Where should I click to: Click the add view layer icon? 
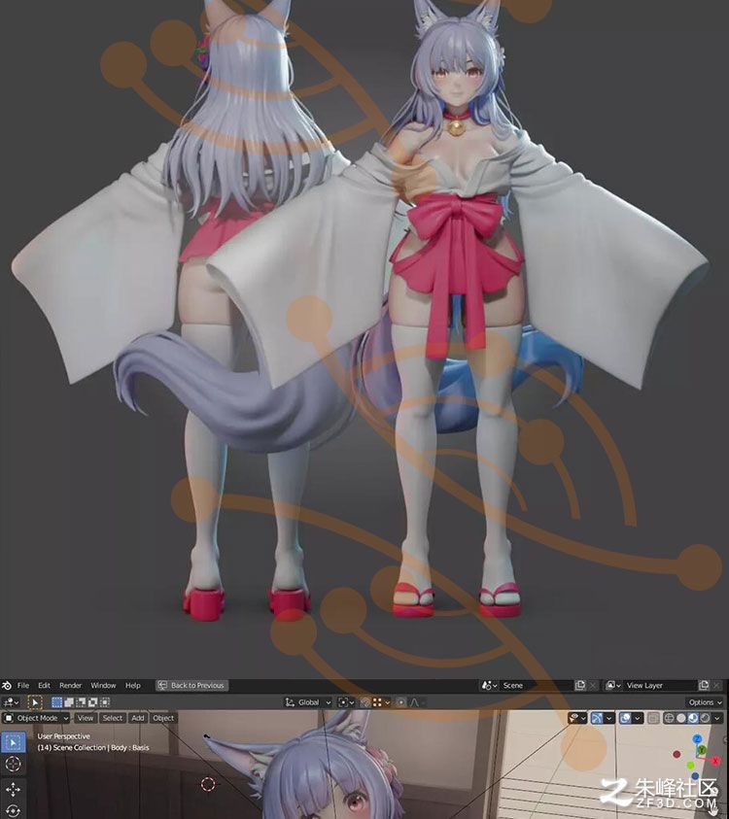[704, 685]
